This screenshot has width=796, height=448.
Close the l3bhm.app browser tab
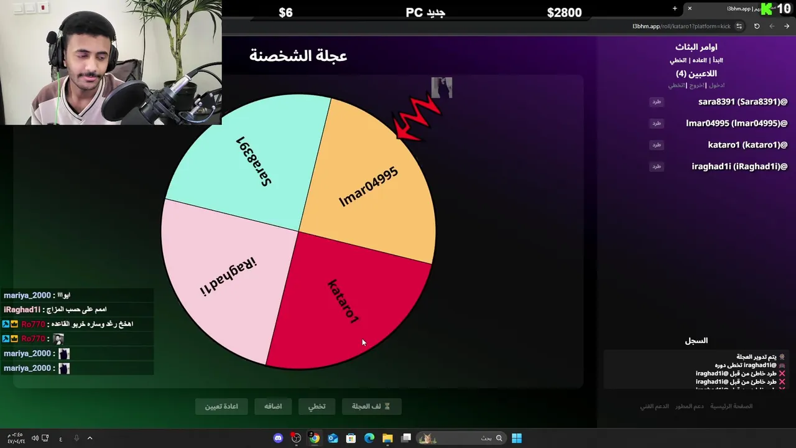[690, 8]
